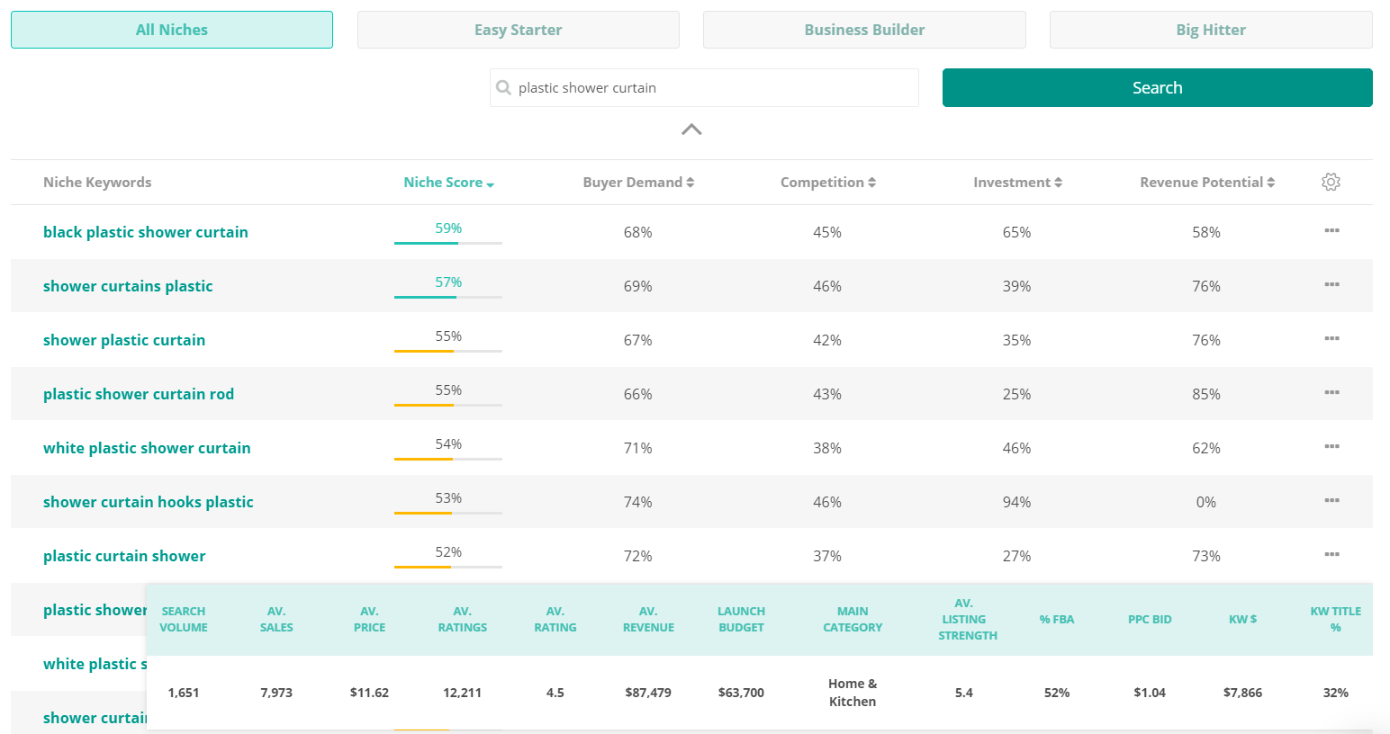Switch to the Big Hitter tab
1390x734 pixels.
point(1211,30)
